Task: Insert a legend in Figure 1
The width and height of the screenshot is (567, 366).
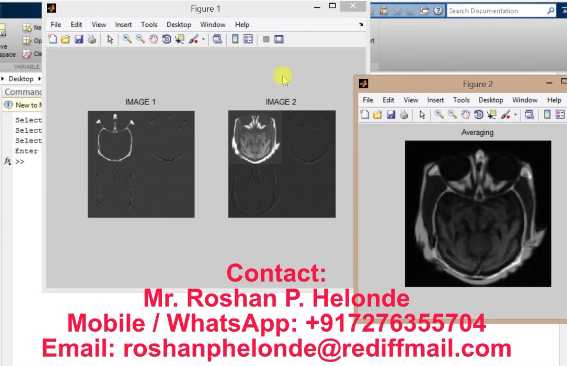Action: (247, 39)
